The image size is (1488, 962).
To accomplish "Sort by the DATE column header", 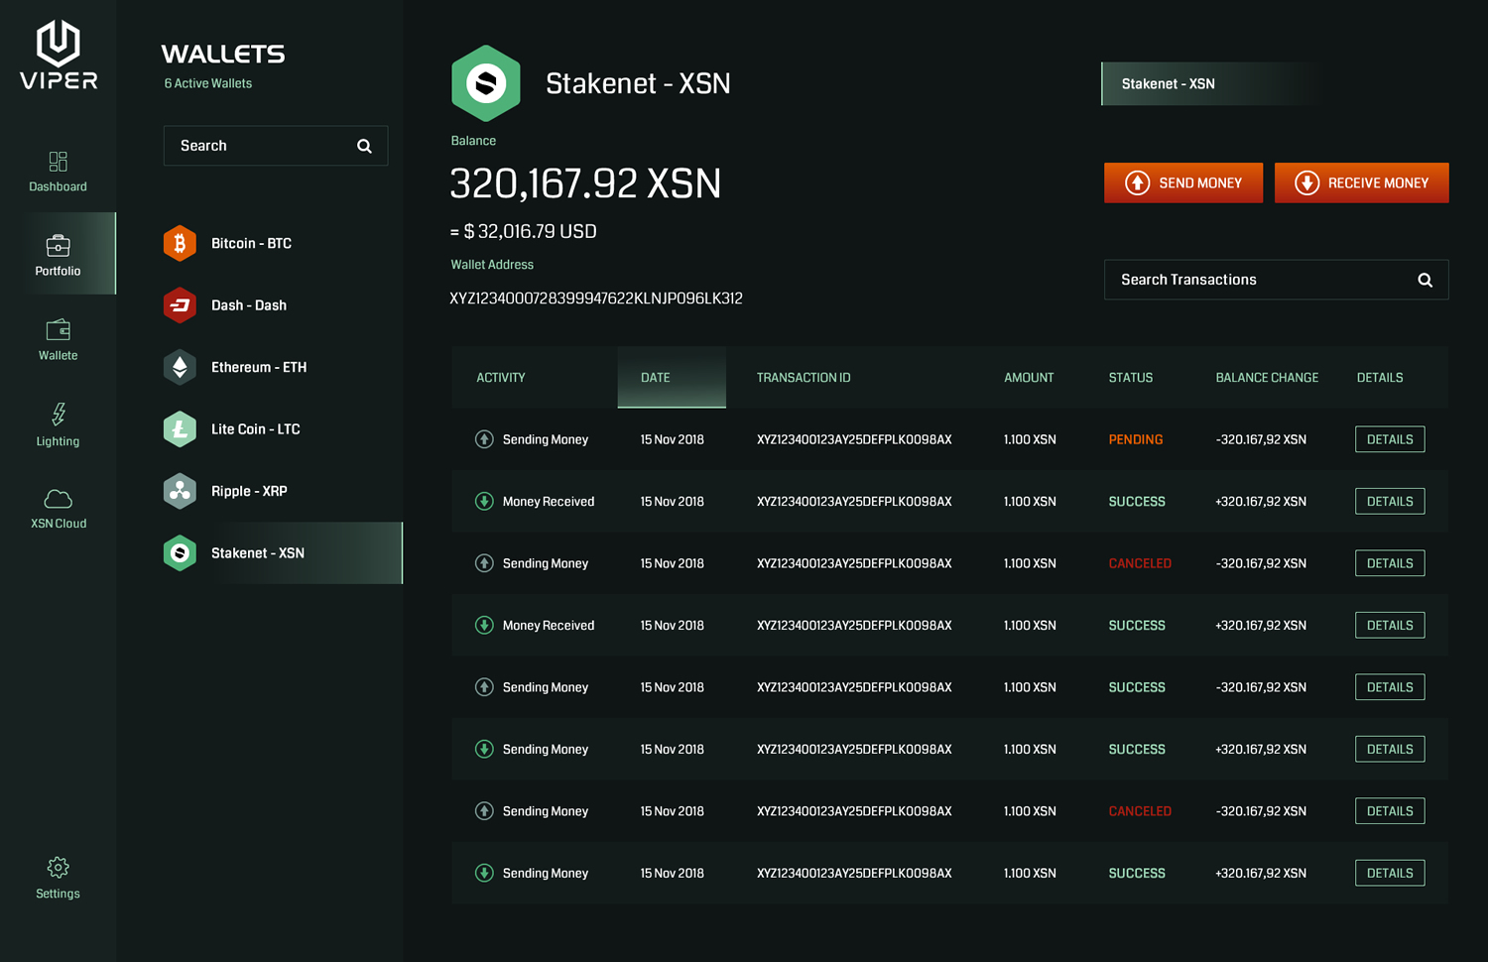I will point(672,378).
